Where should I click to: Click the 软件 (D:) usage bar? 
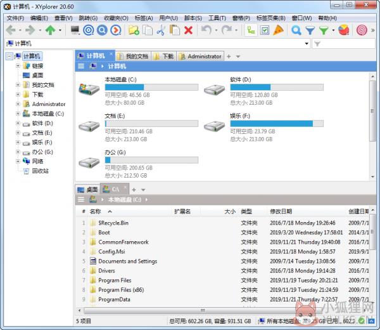(277, 87)
